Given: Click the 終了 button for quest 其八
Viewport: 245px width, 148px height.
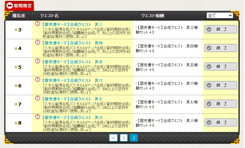Looking at the screenshot, I should [x=221, y=122].
